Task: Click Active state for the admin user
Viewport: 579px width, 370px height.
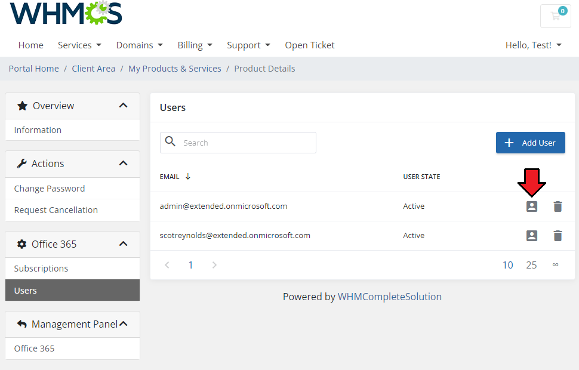Action: point(414,206)
